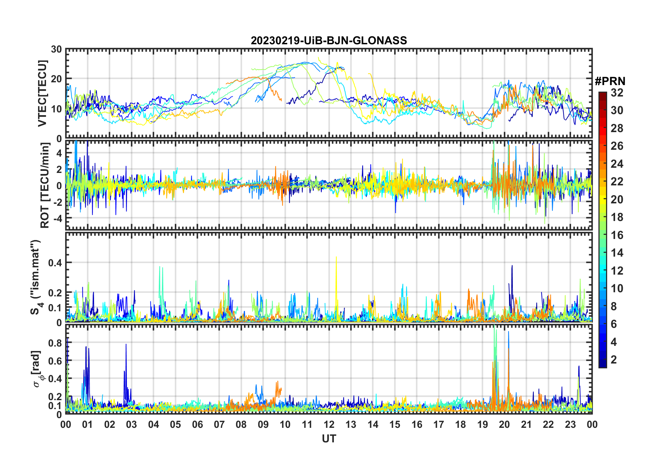
Task: Click the dark red top of the PRN colorbar
Action: pos(603,96)
